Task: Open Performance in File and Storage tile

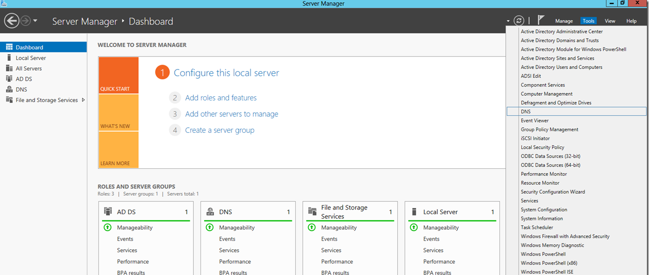Action: click(x=337, y=262)
